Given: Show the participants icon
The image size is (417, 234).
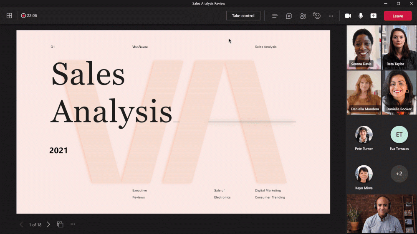Looking at the screenshot, I should (x=303, y=16).
